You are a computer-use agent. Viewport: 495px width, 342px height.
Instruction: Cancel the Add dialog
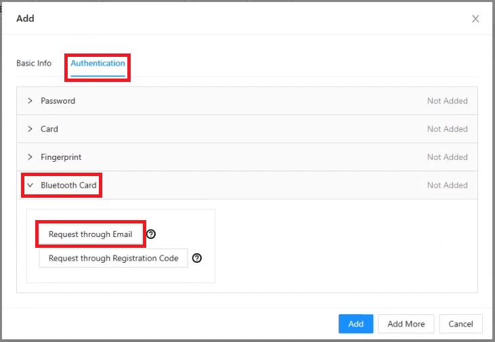click(460, 324)
